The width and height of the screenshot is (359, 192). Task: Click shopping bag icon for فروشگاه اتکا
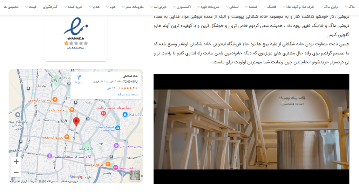point(125,115)
